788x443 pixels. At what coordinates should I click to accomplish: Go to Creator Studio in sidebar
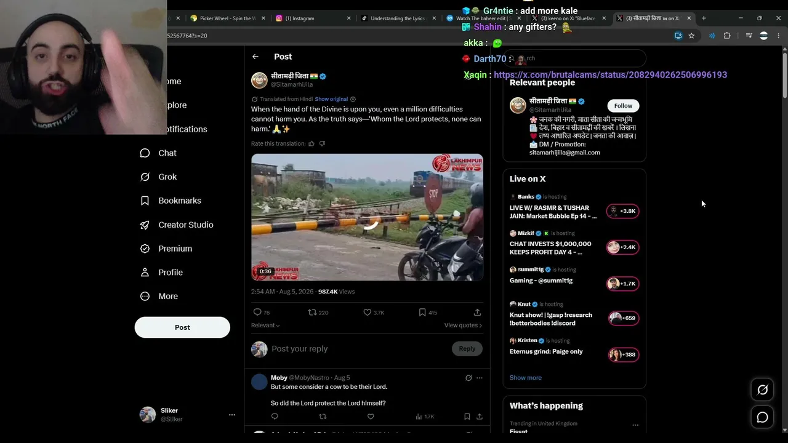(x=177, y=225)
